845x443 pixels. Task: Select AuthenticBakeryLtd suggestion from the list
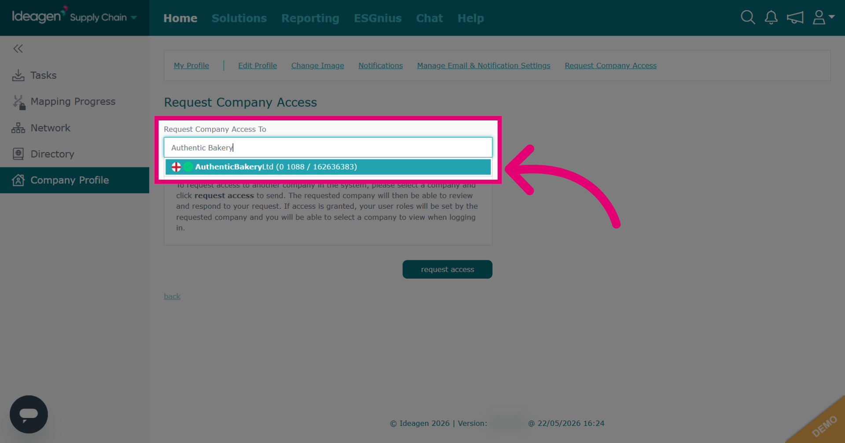coord(328,167)
